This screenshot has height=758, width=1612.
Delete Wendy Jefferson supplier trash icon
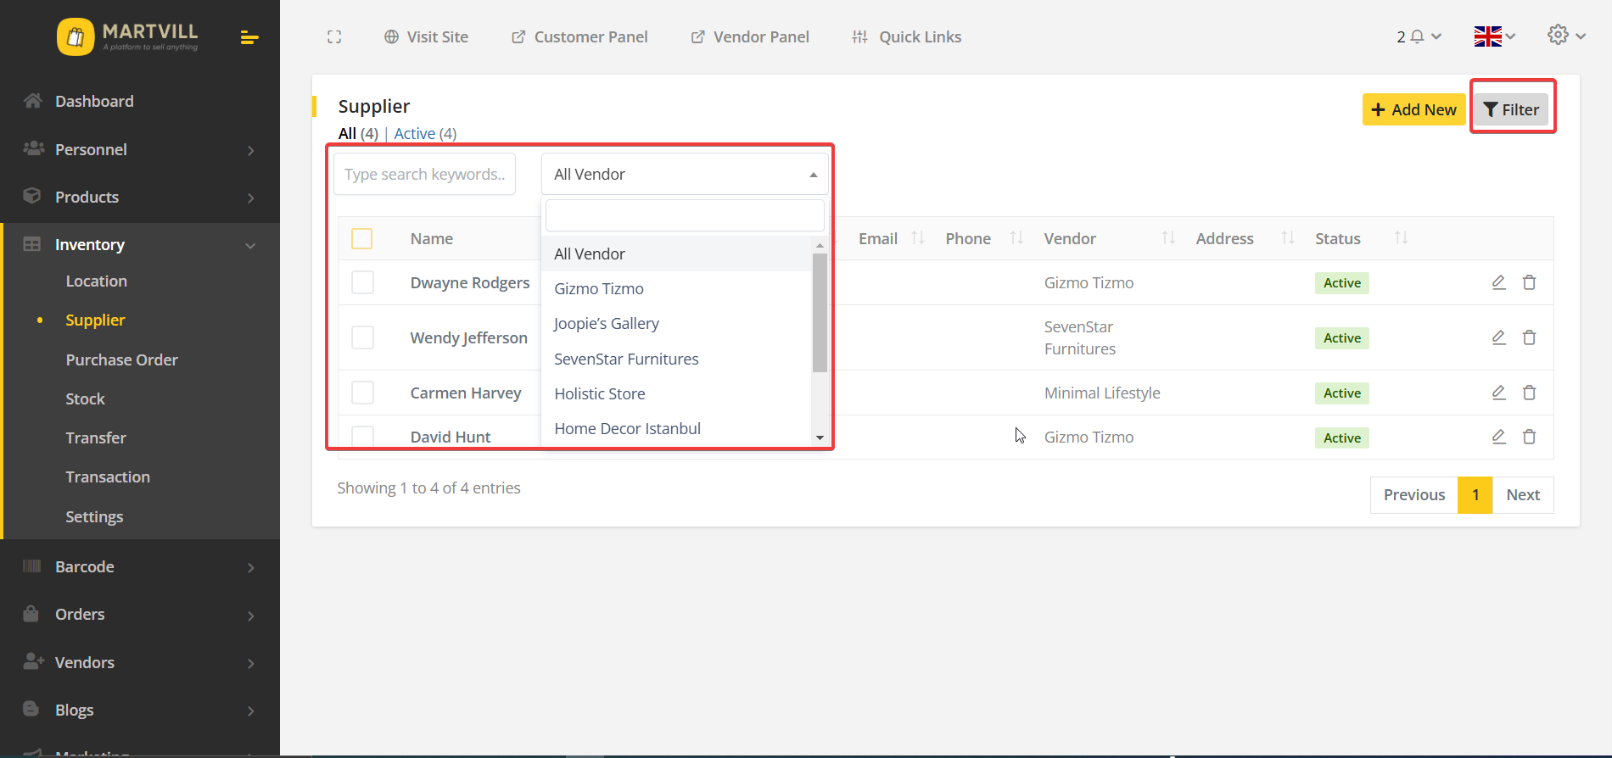tap(1529, 337)
